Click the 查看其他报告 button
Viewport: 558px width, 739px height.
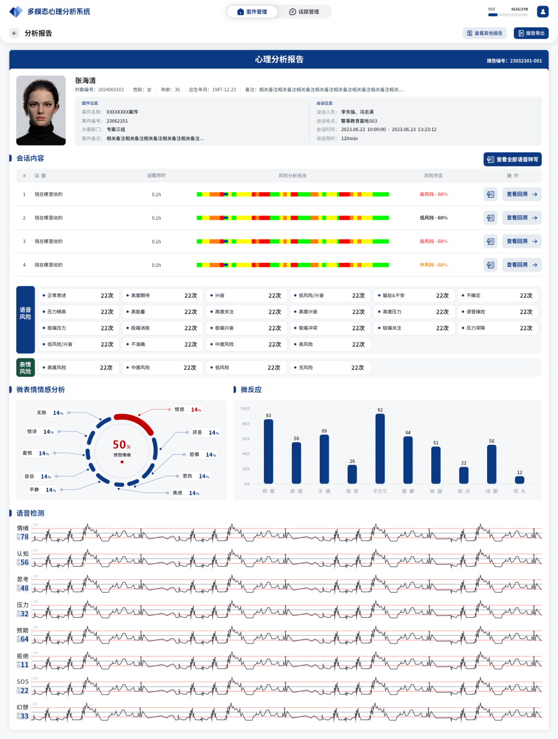[484, 33]
